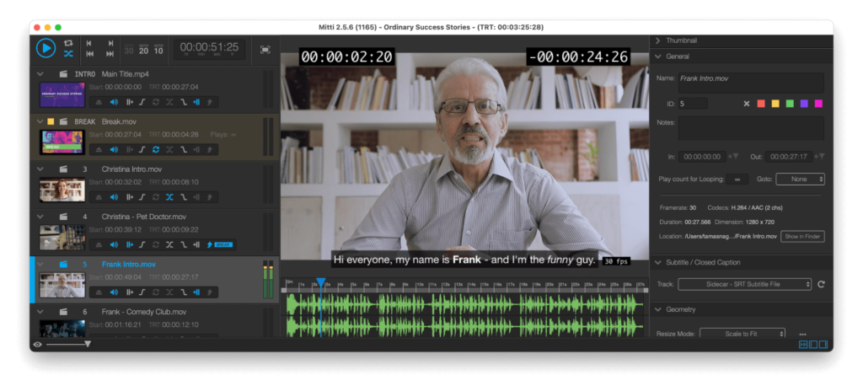The width and height of the screenshot is (863, 391).
Task: Click fade-in icon on Frank Intro.mov cue
Action: click(142, 292)
